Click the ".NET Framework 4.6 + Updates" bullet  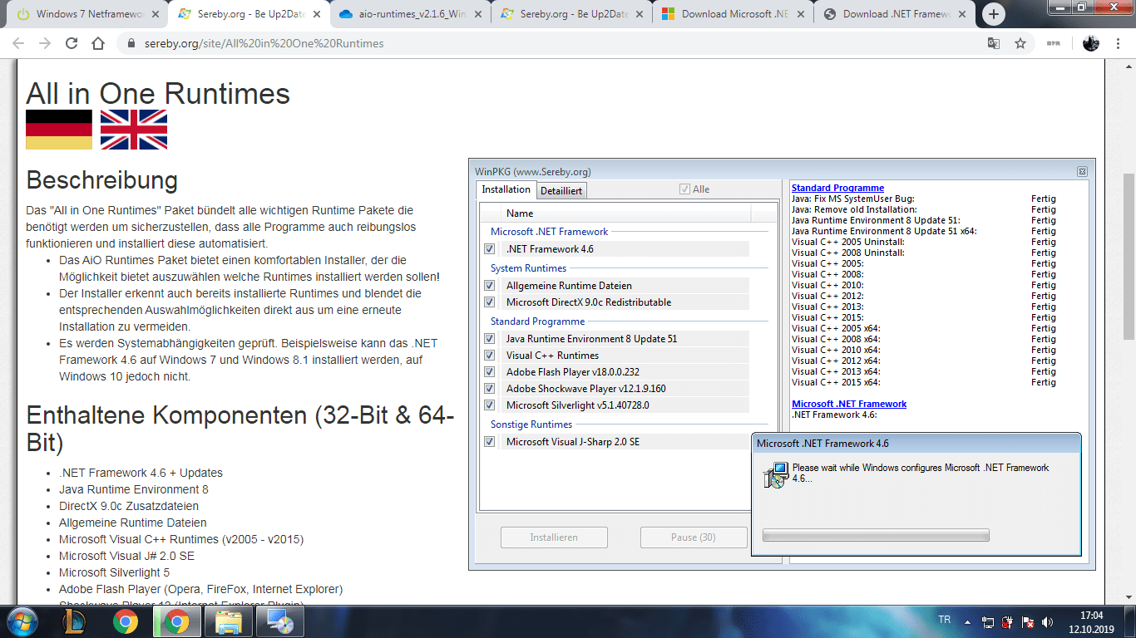tap(141, 473)
